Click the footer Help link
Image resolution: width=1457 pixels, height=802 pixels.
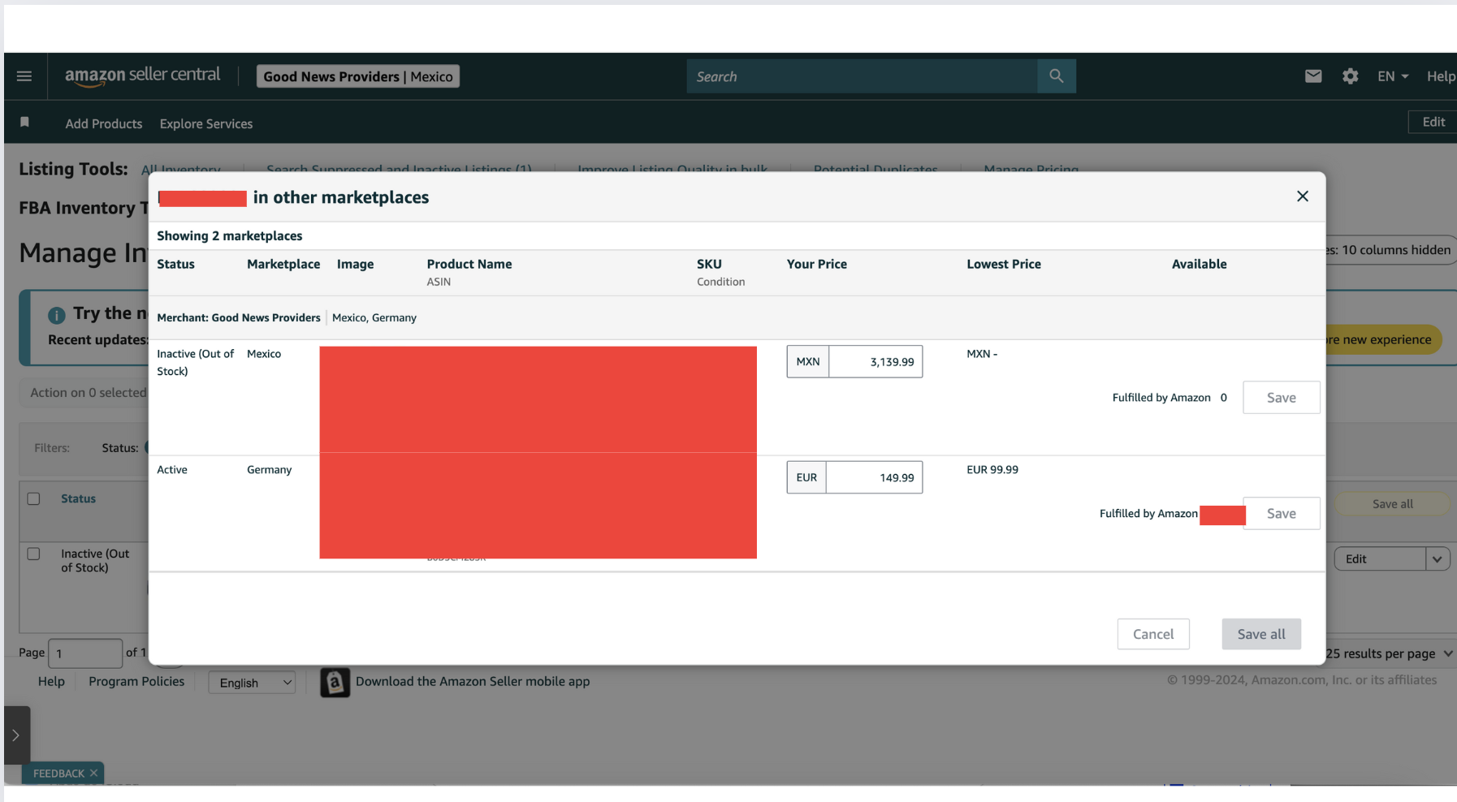[x=51, y=682]
